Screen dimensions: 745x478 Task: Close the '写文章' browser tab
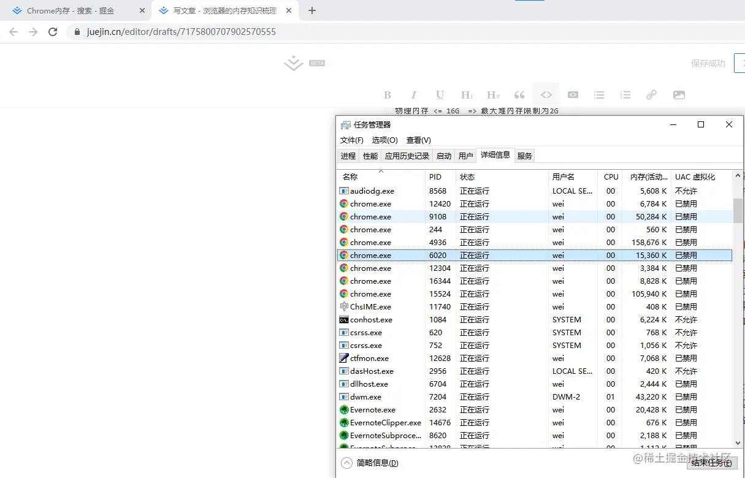tap(289, 10)
